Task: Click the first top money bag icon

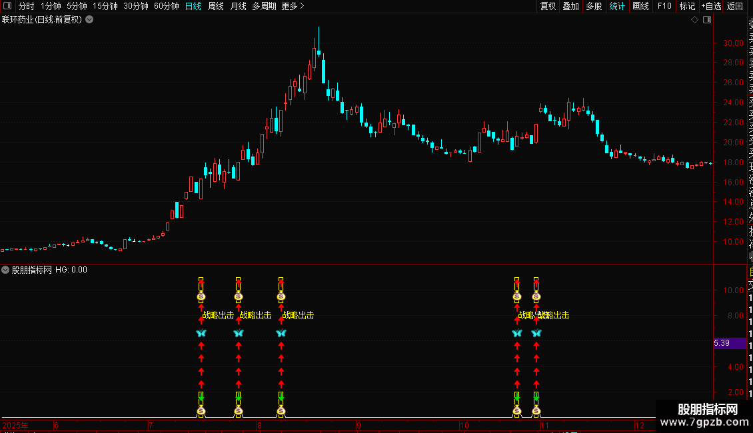Action: pyautogui.click(x=201, y=296)
